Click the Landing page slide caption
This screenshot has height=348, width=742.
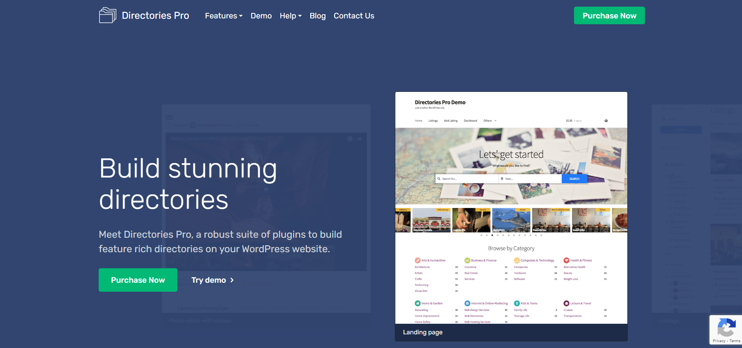[422, 332]
